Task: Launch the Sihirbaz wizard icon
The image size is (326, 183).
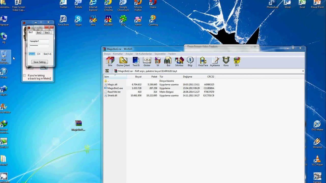Action: pos(179,62)
